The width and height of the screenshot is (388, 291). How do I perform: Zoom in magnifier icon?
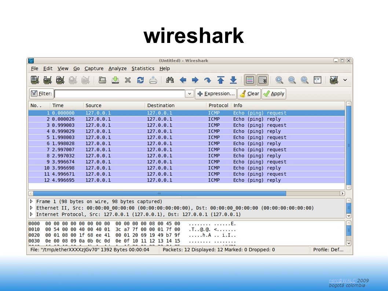279,80
